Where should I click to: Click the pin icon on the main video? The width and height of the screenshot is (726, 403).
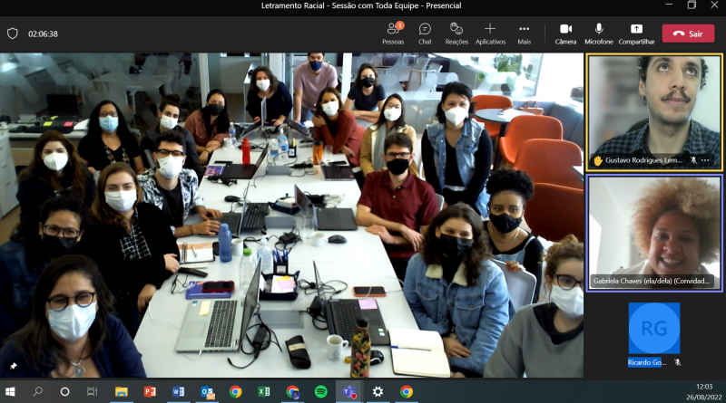pos(13,366)
